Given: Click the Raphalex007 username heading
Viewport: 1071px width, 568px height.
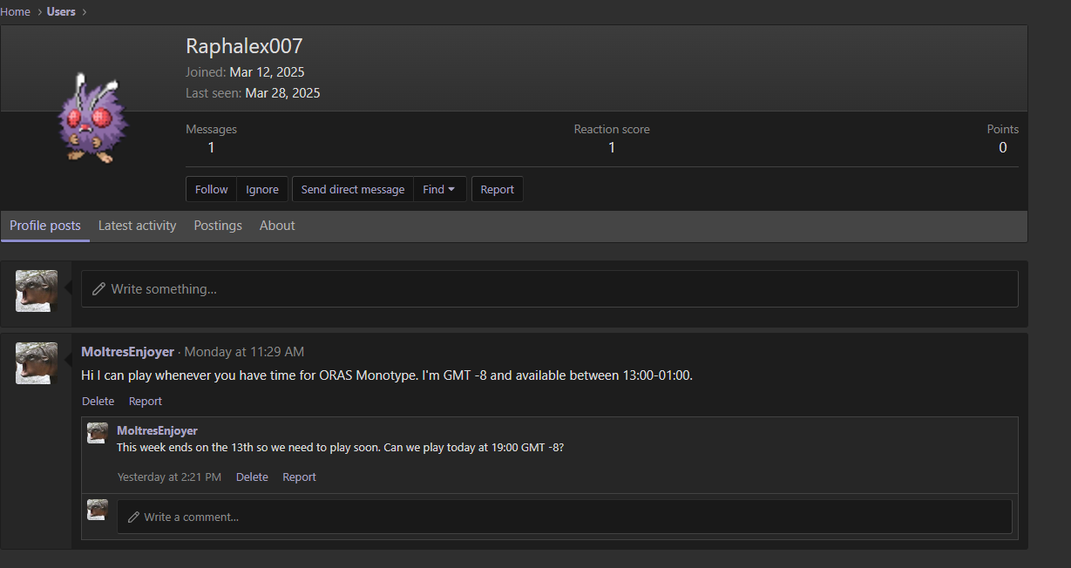Looking at the screenshot, I should tap(244, 46).
